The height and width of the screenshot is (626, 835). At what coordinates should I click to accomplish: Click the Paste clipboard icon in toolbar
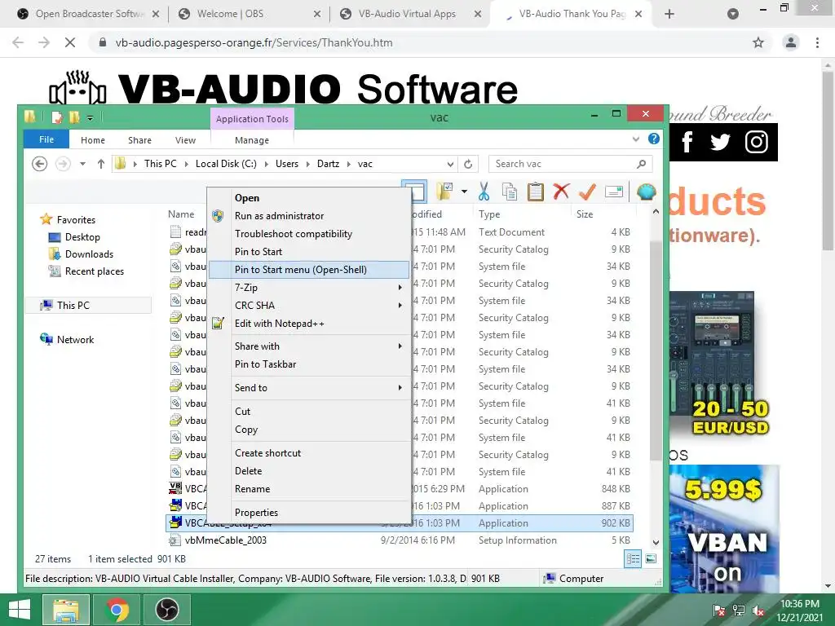535,192
